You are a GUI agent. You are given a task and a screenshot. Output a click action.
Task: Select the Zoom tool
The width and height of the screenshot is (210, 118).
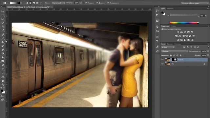tap(3, 85)
